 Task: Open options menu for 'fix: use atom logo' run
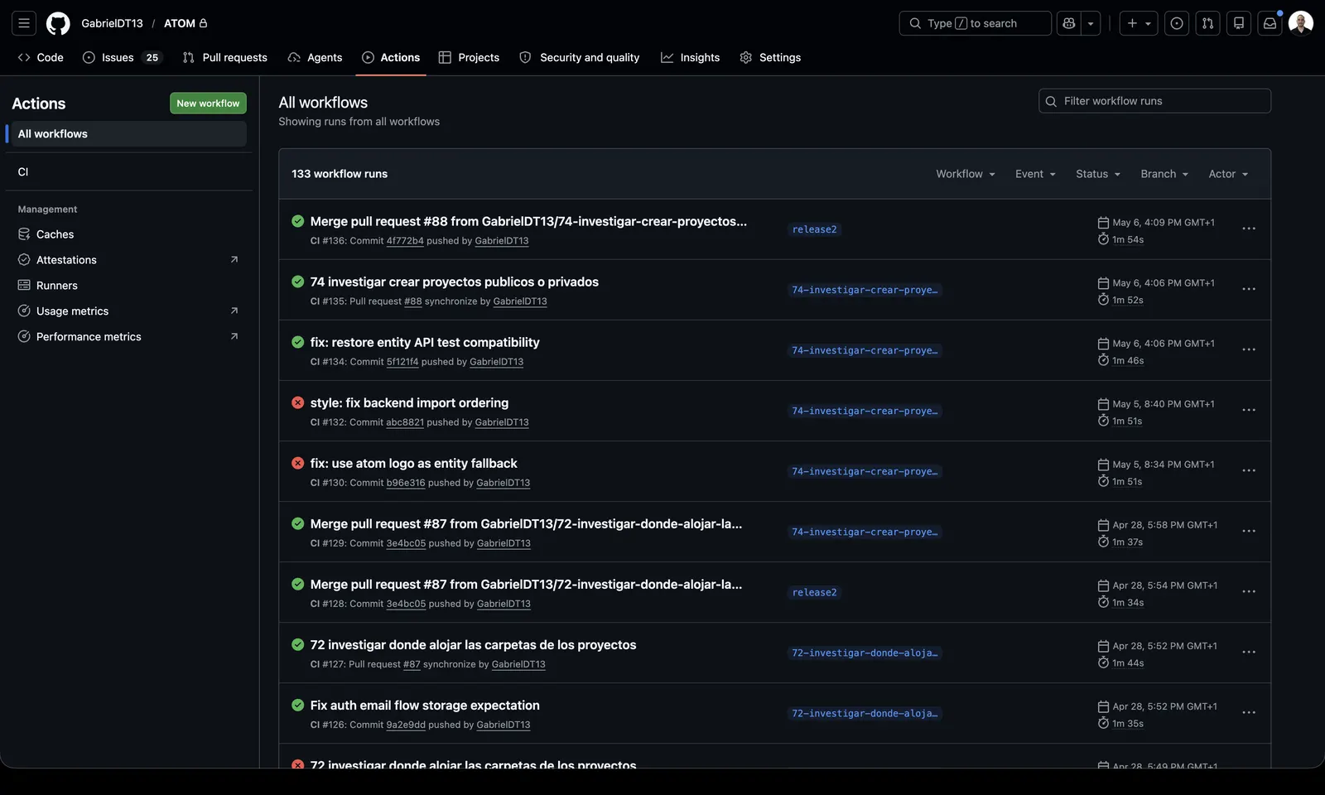1249,470
